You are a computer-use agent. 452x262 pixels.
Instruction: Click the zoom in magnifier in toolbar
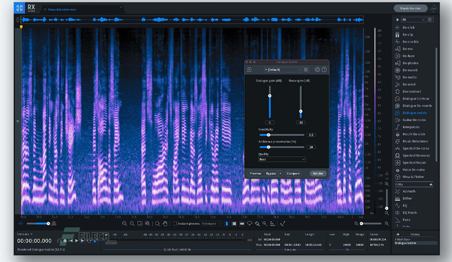(124, 224)
